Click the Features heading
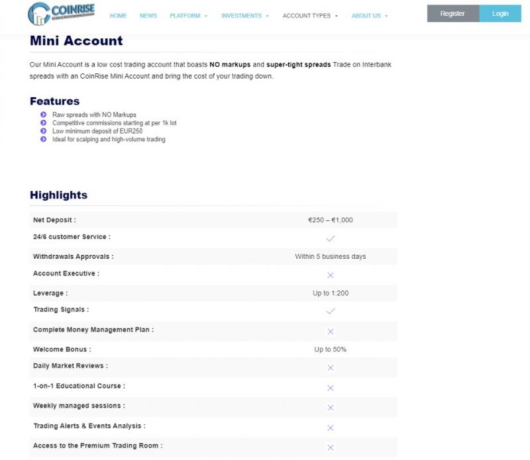The height and width of the screenshot is (460, 530). (55, 101)
